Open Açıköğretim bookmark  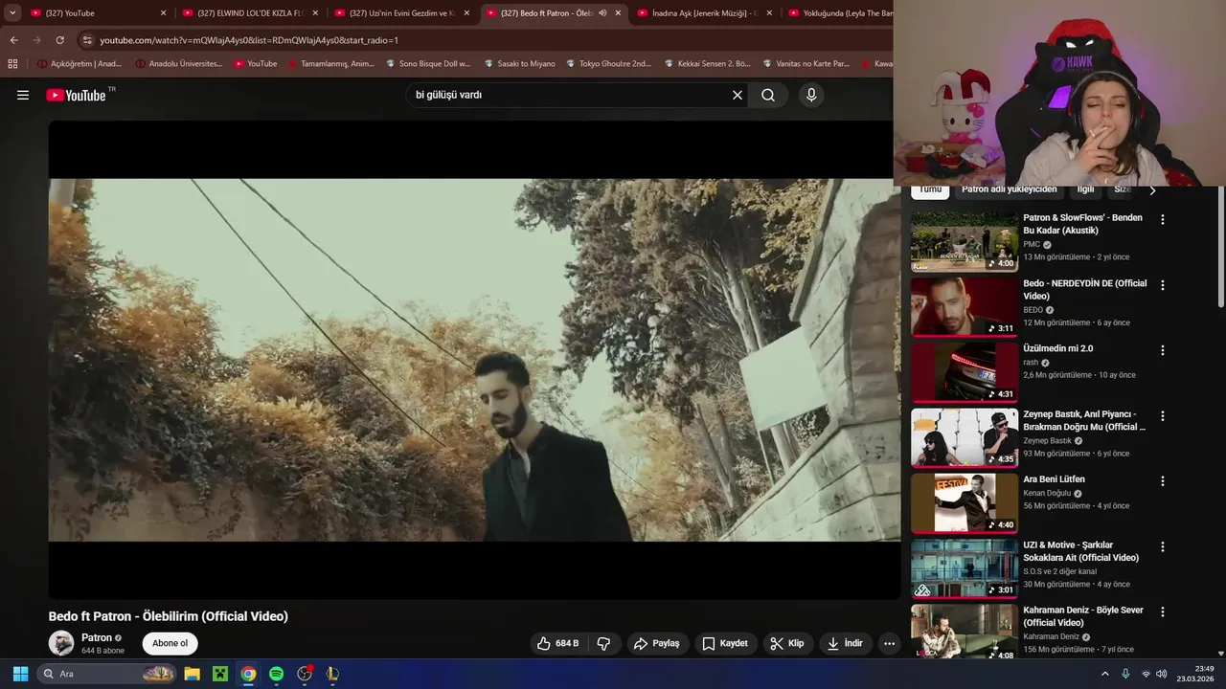tap(79, 64)
